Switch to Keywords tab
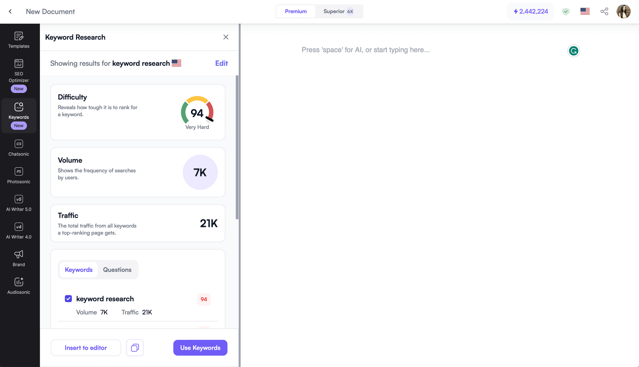The width and height of the screenshot is (639, 367). point(79,269)
